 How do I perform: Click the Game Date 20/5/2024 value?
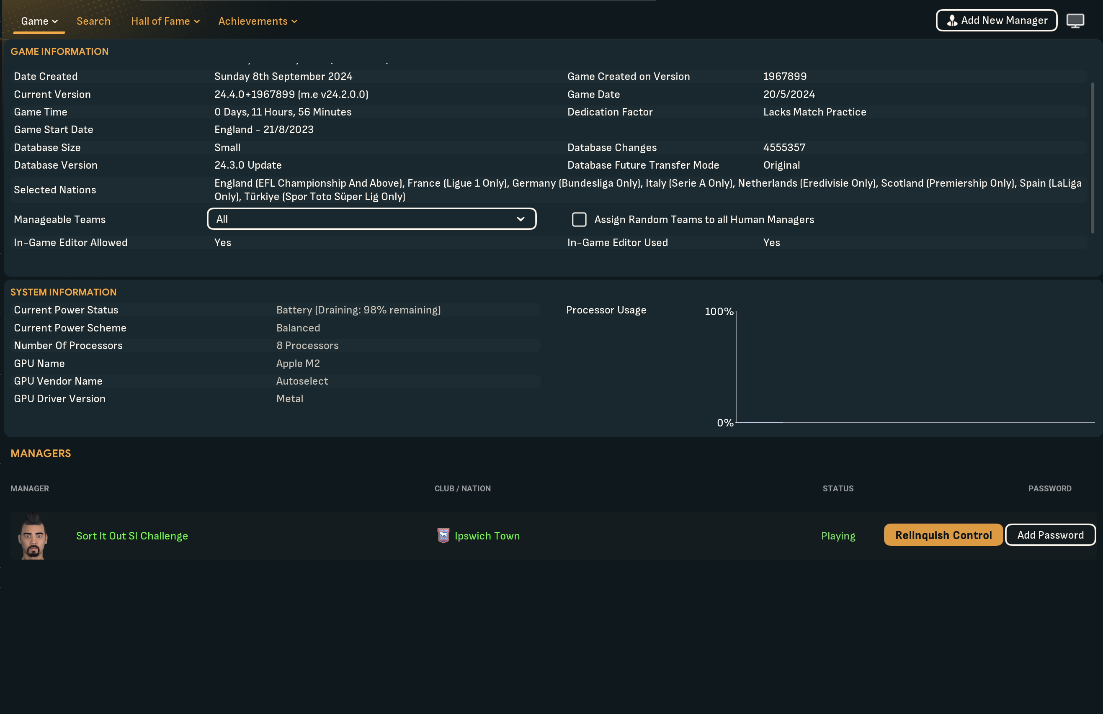point(789,94)
